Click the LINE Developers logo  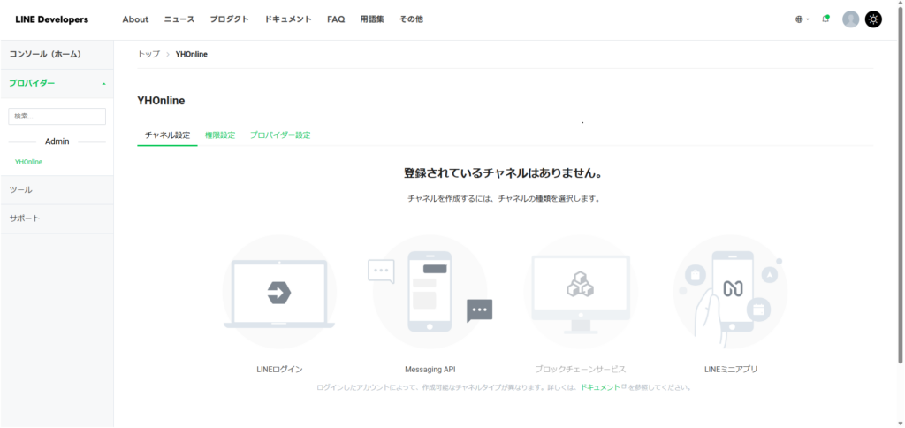coord(52,19)
